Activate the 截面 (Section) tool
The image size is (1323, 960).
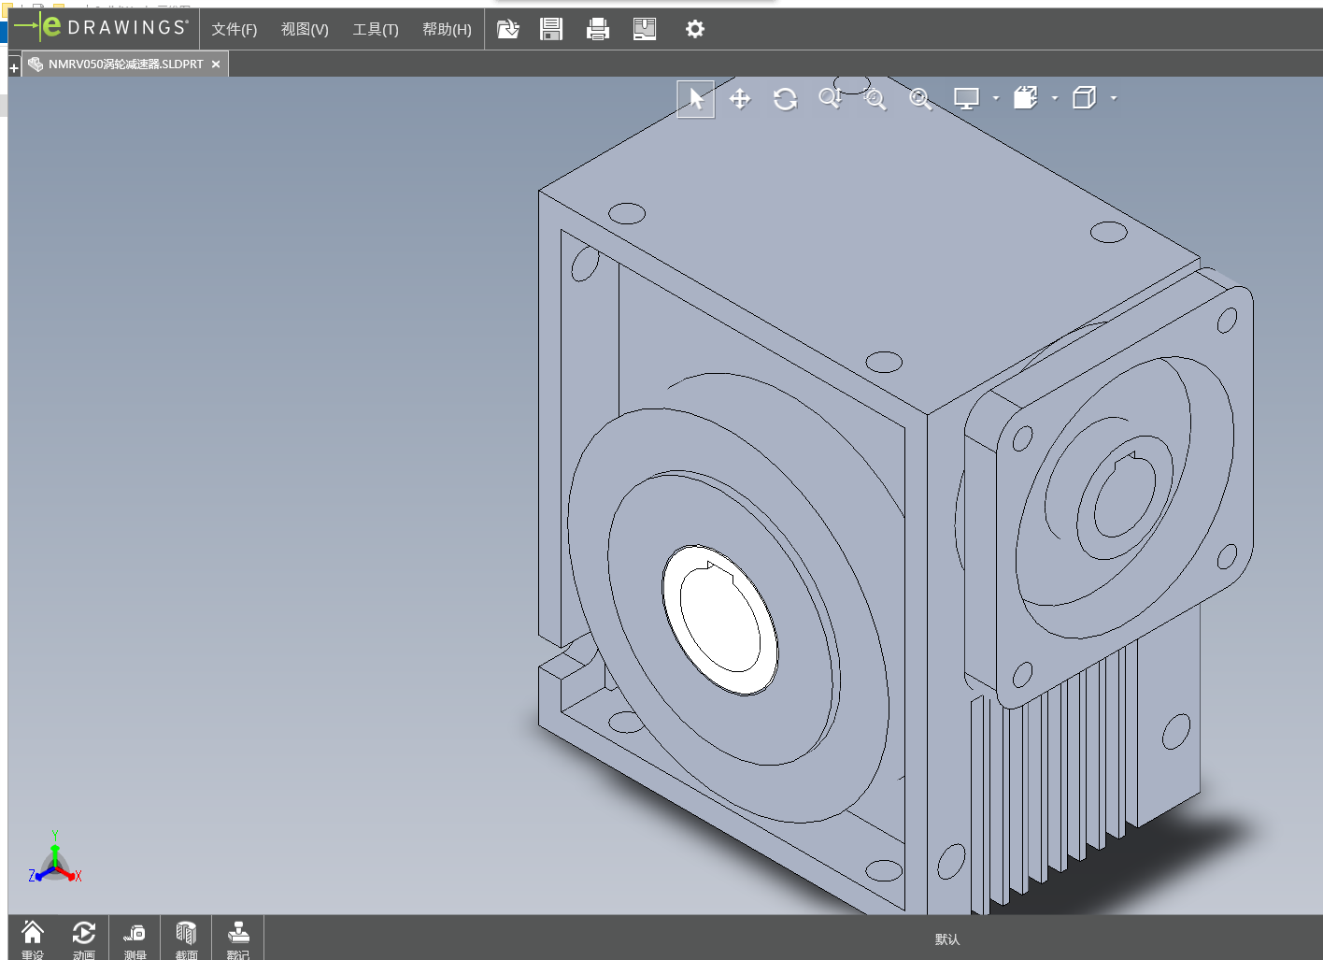coord(187,939)
